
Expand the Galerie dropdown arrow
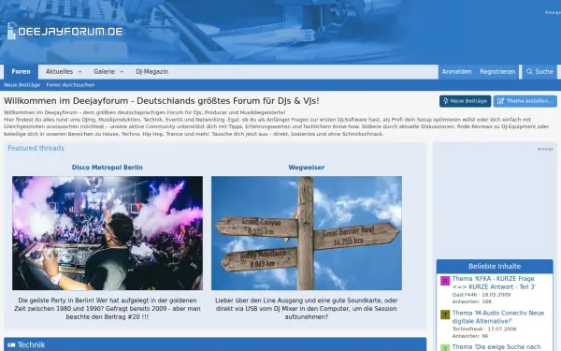122,72
